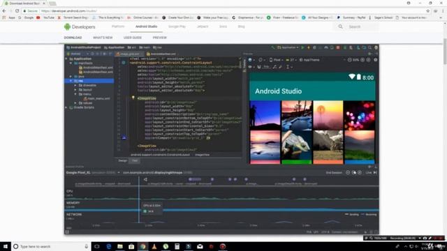Collapse the Application module node
Screen dimensions: 447x251
click(x=66, y=59)
